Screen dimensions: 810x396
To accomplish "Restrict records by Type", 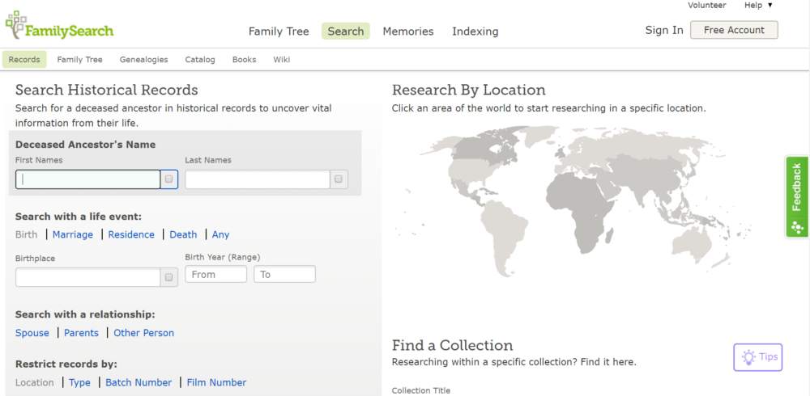I will pos(79,382).
